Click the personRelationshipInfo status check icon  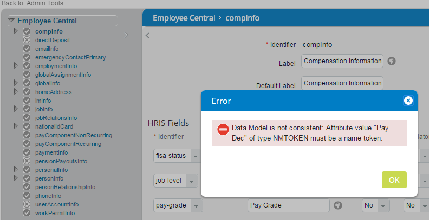coord(27,187)
